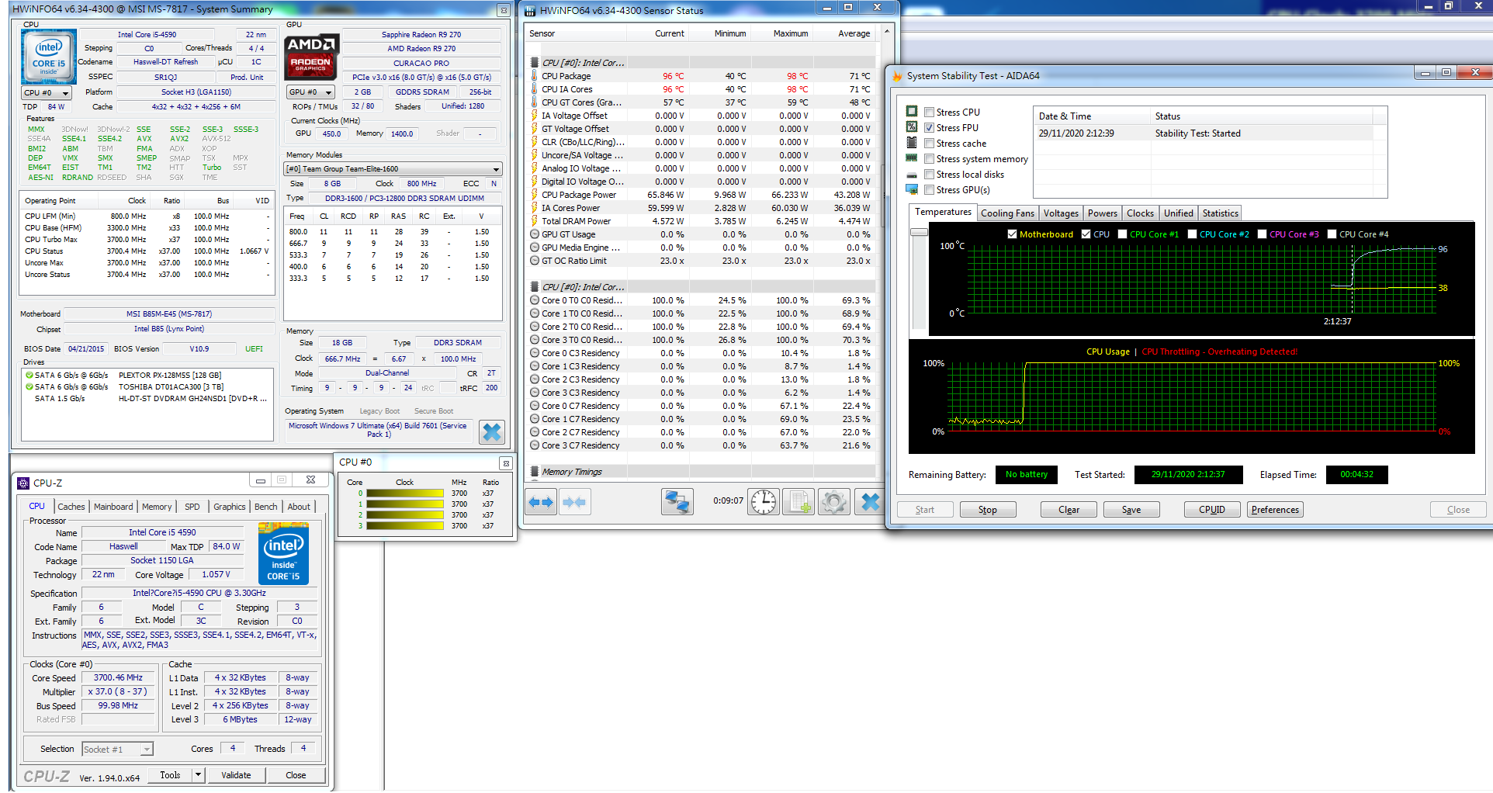Open the Unified tab in AIDA64

(1178, 213)
